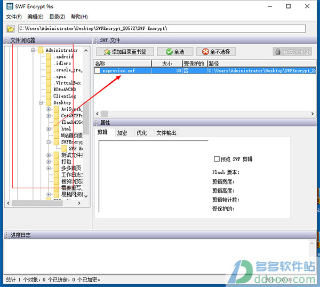Expand the 多多首页 folder node

(49, 168)
